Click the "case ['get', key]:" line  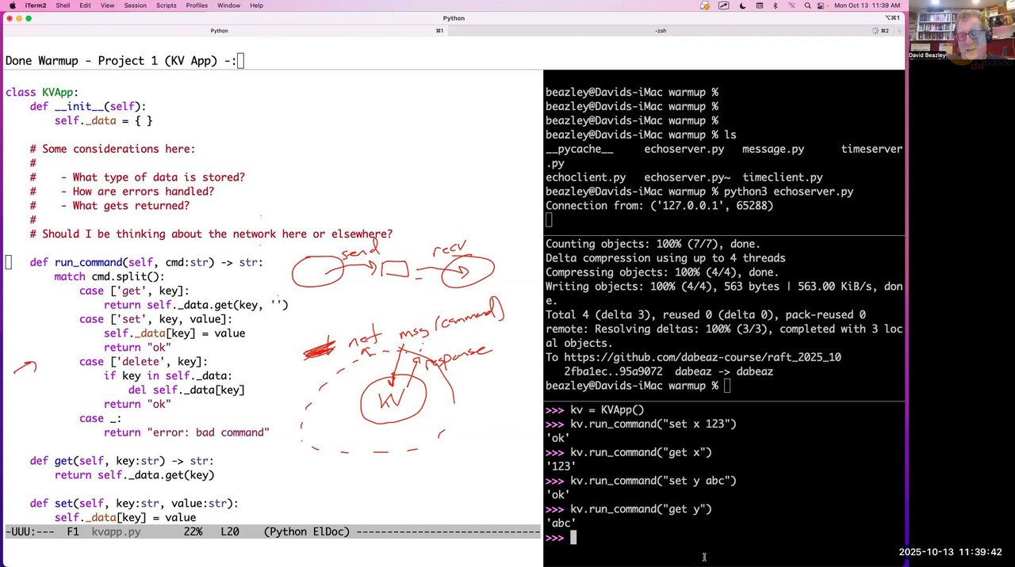[134, 291]
